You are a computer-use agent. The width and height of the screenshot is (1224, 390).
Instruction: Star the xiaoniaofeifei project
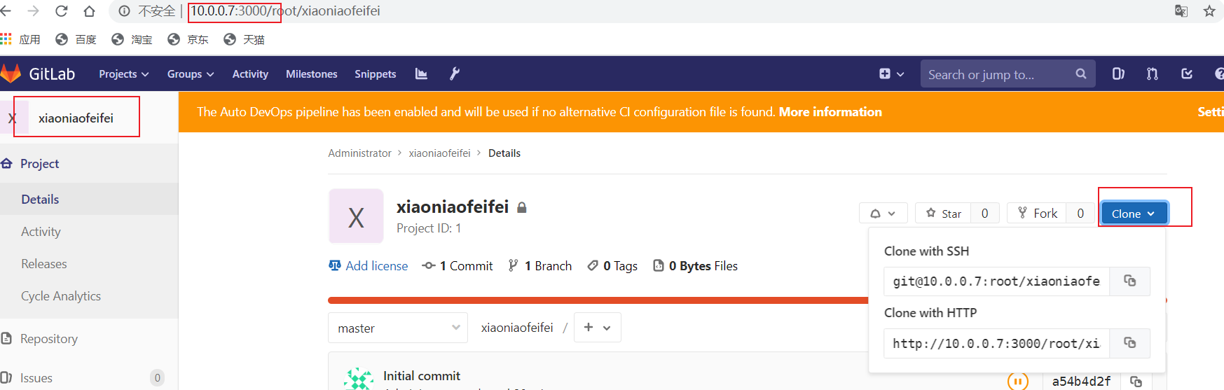click(x=943, y=214)
